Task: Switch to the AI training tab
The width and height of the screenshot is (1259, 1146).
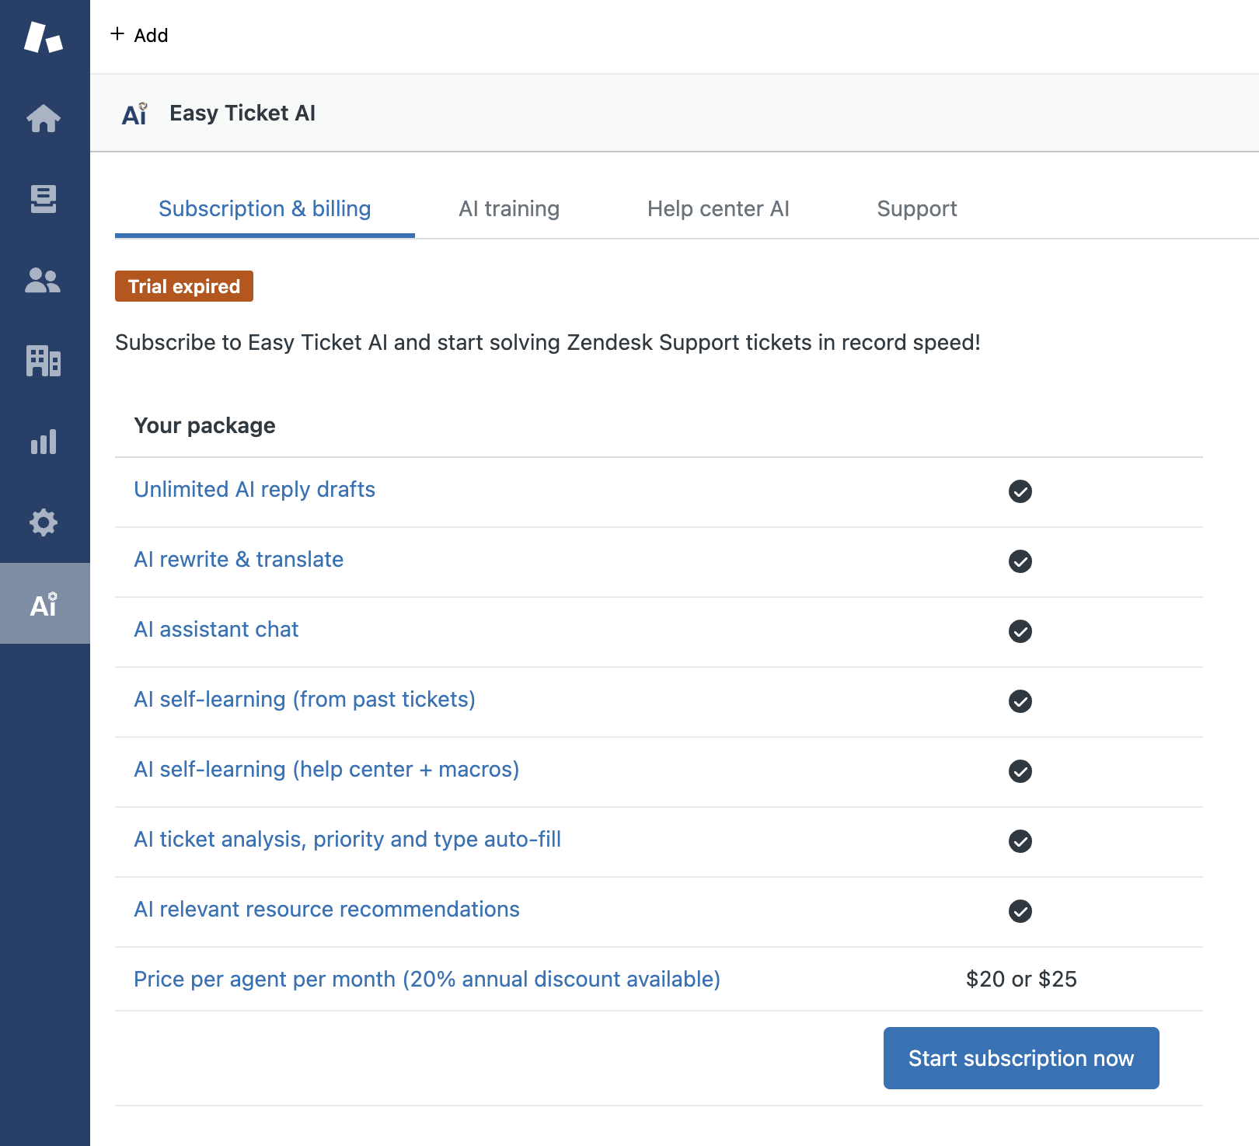Action: pyautogui.click(x=509, y=208)
